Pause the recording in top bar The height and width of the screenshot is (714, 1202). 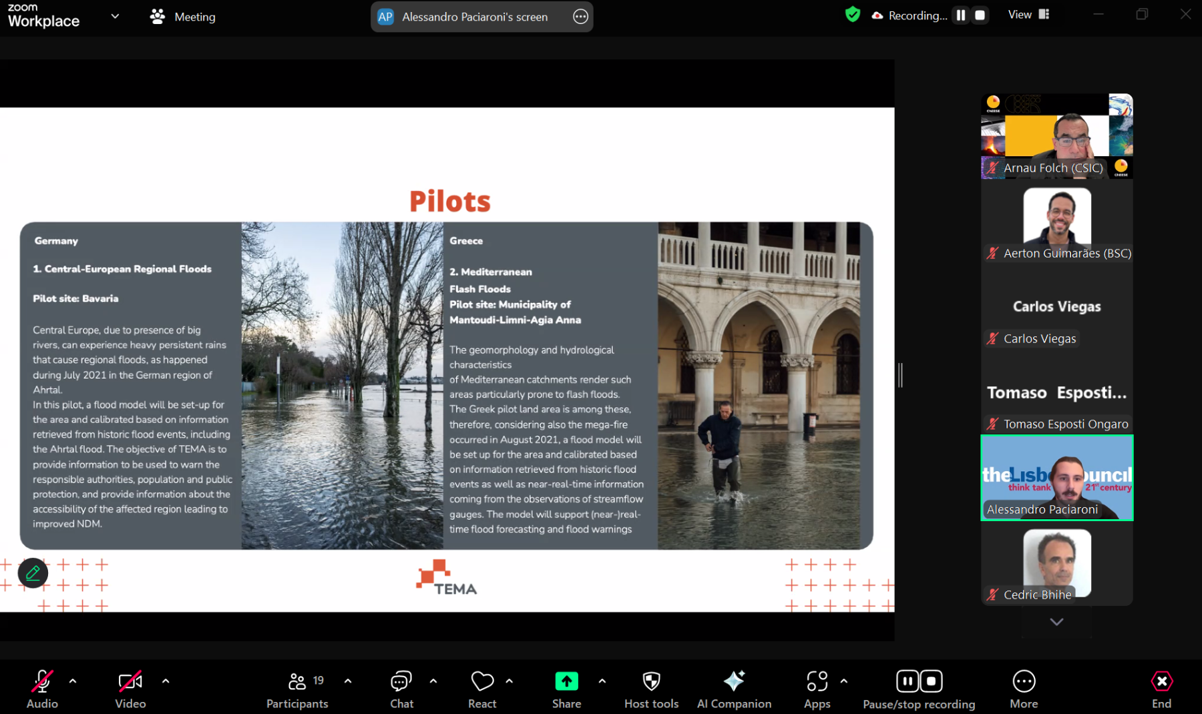pos(960,15)
